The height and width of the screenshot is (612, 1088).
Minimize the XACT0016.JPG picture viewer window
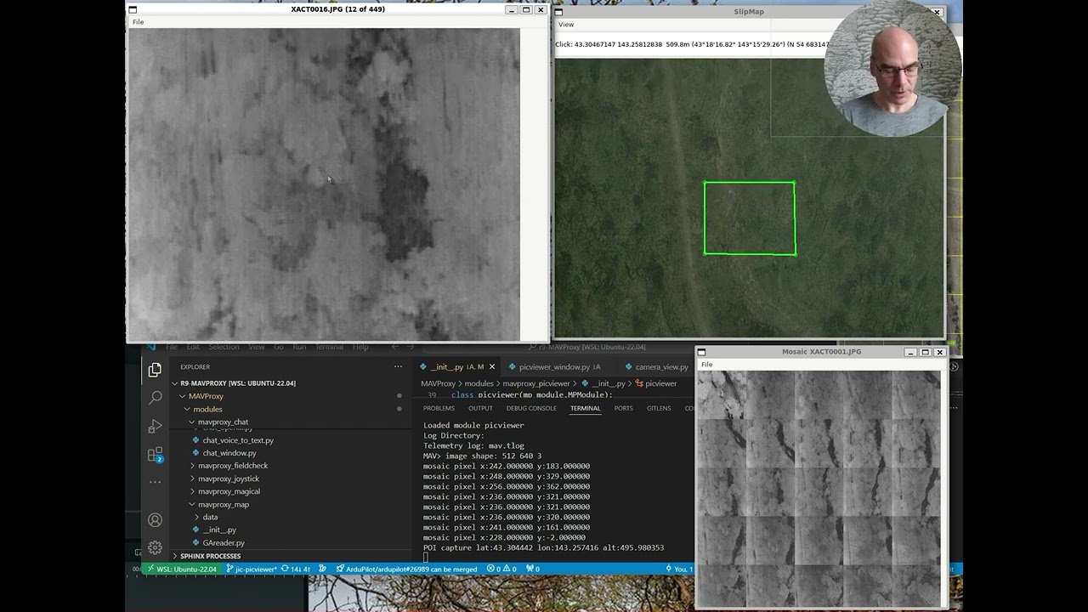coord(511,9)
